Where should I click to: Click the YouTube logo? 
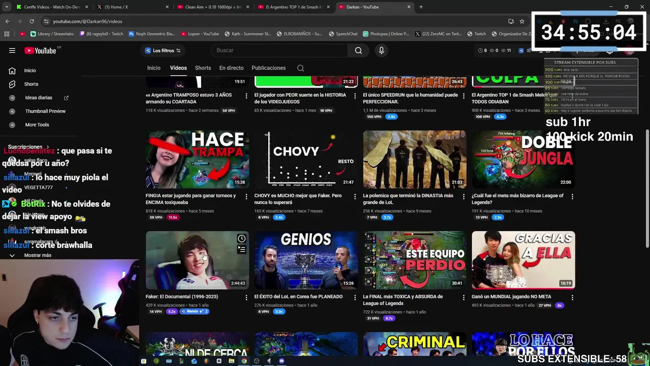pyautogui.click(x=40, y=50)
